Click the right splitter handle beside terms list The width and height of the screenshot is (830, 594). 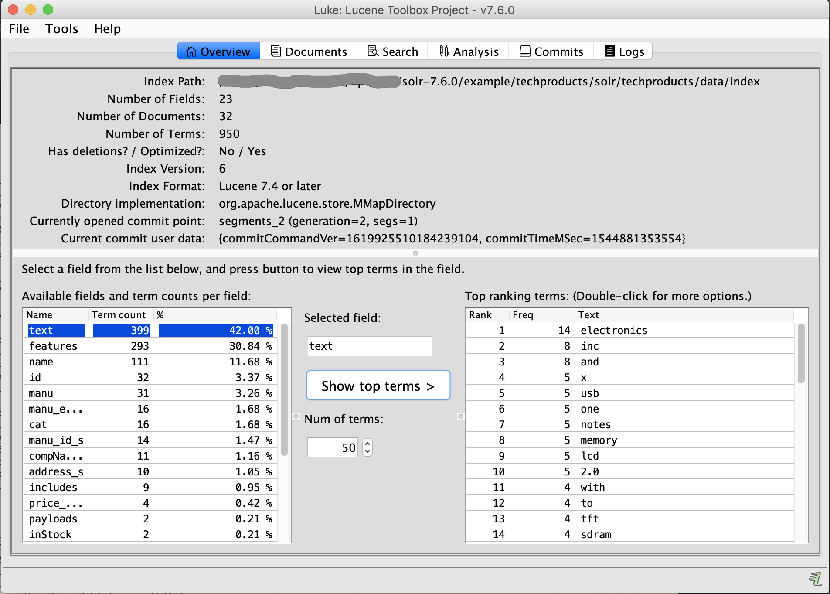click(x=460, y=416)
